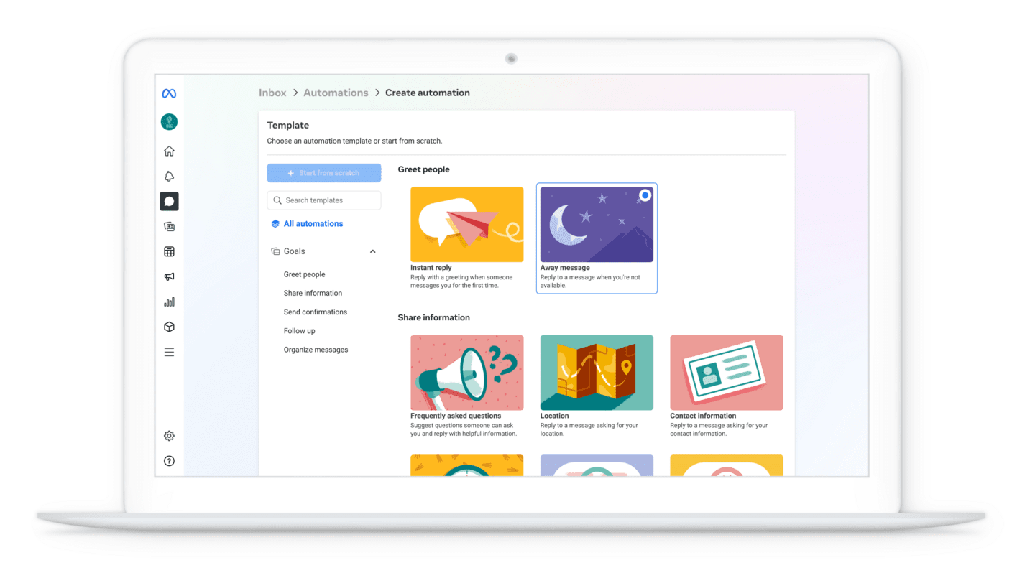
Task: Click the Meta logo icon
Action: [169, 93]
